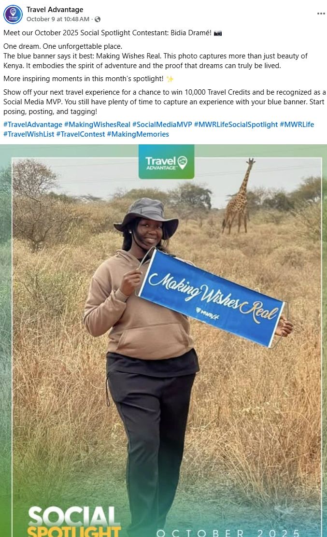Open the three-dot post options menu
This screenshot has width=327, height=537.
[321, 14]
